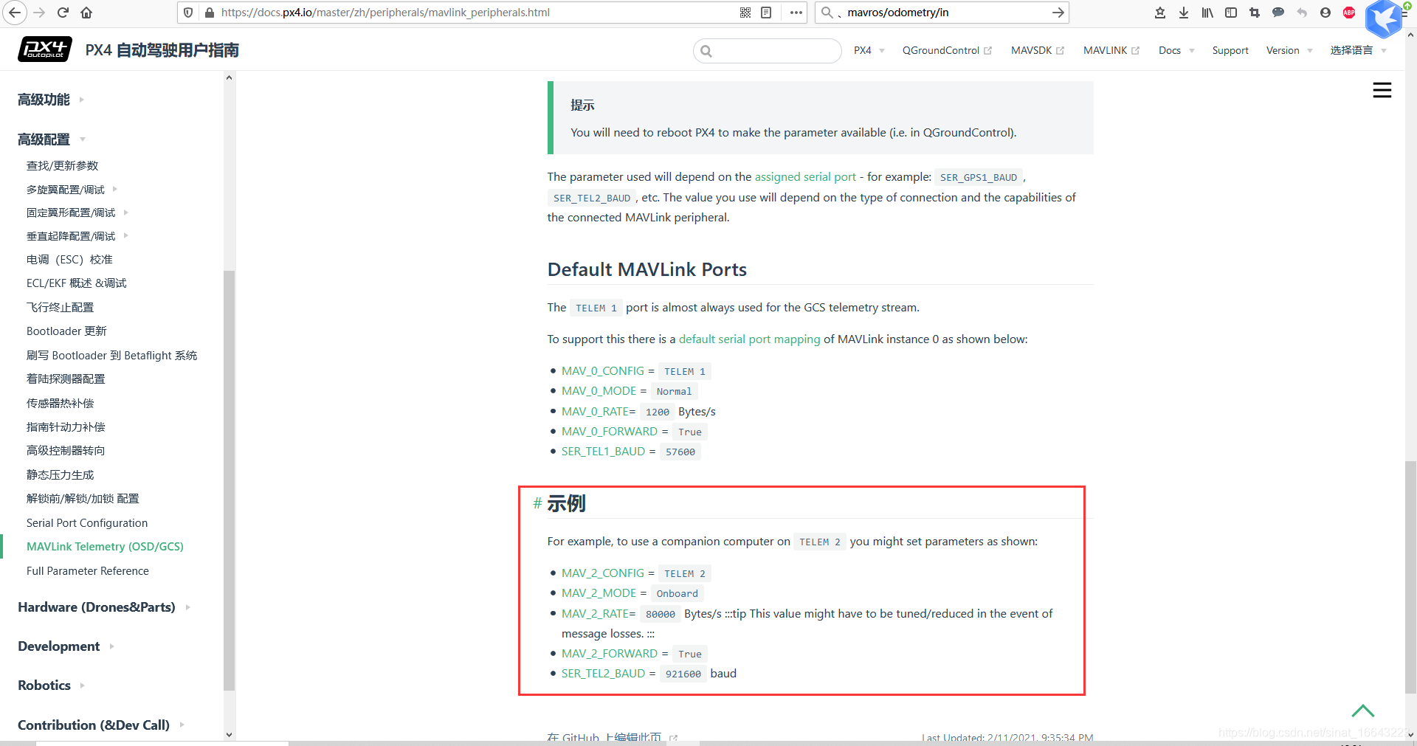Image resolution: width=1417 pixels, height=746 pixels.
Task: Open the MAV_0_CONFIG parameter link
Action: click(x=603, y=370)
